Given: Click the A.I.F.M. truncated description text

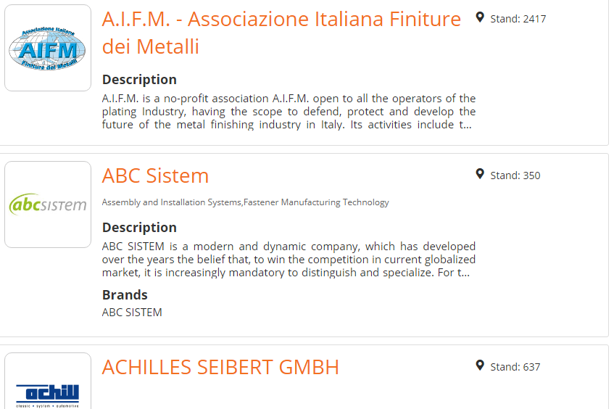Looking at the screenshot, I should pyautogui.click(x=289, y=111).
